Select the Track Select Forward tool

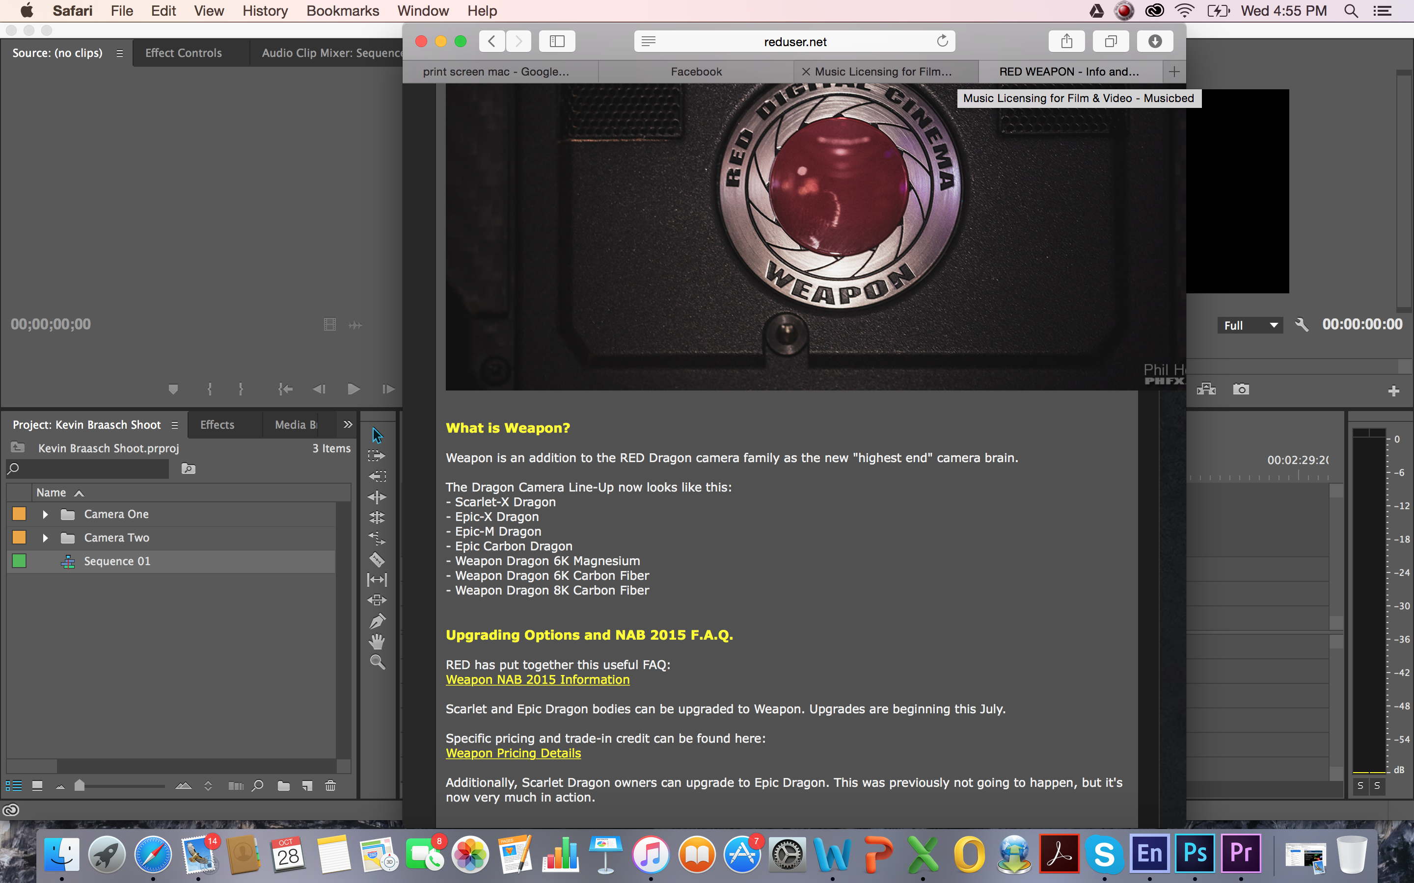coord(377,456)
